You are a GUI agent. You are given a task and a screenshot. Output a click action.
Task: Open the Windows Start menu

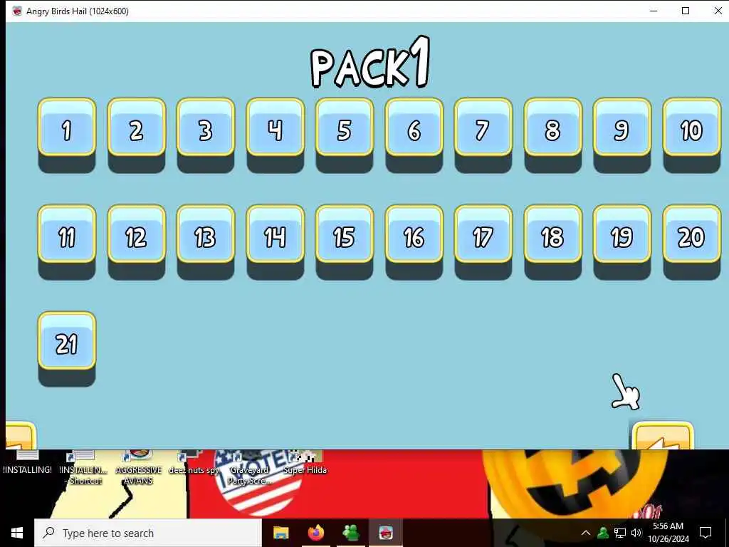(17, 533)
